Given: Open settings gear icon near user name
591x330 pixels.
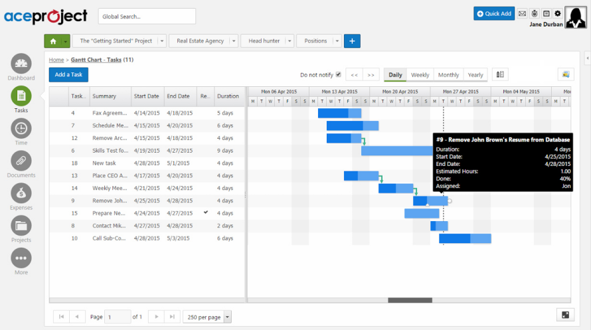Looking at the screenshot, I should pos(557,13).
